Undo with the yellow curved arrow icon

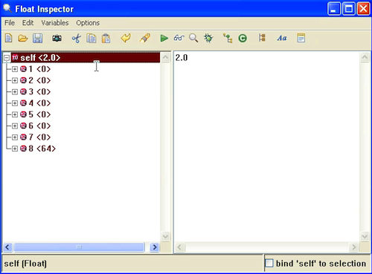126,38
